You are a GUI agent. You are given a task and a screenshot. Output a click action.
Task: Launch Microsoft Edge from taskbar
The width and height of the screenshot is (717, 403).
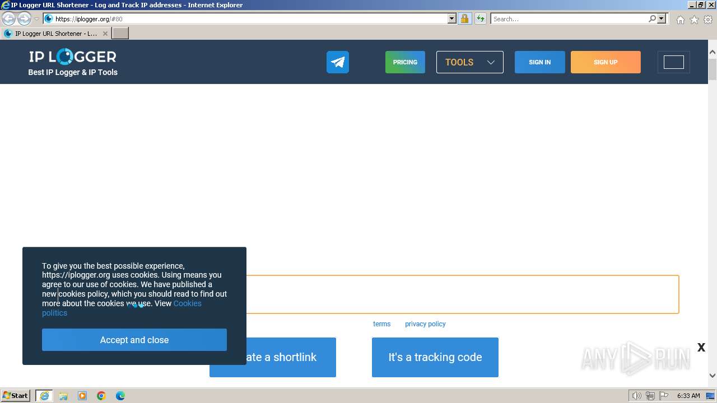point(120,396)
